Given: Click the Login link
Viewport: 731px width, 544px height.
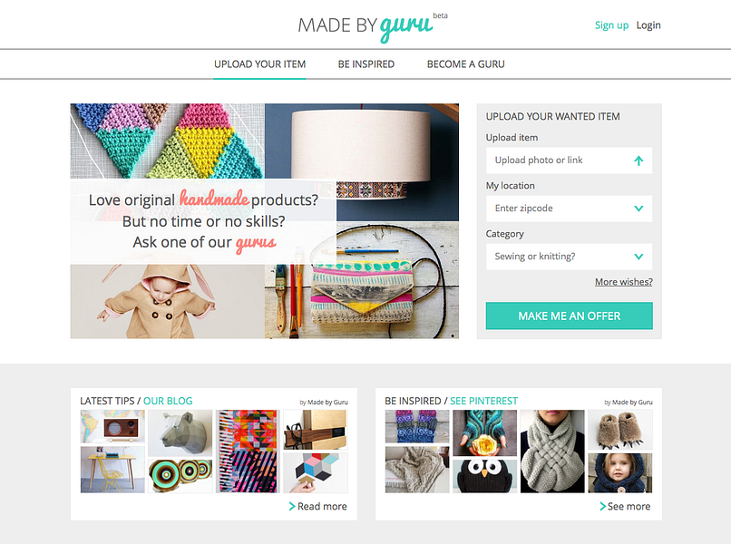Looking at the screenshot, I should point(648,25).
